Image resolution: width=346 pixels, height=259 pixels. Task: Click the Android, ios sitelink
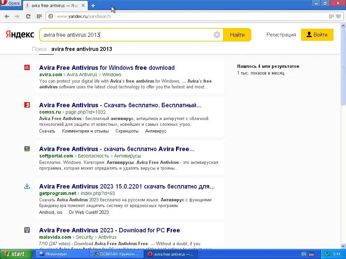coord(51,212)
